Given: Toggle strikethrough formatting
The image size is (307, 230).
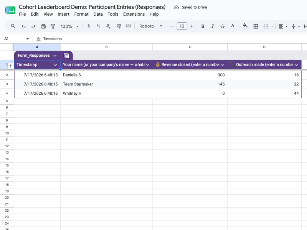Looking at the screenshot, I should point(223,26).
